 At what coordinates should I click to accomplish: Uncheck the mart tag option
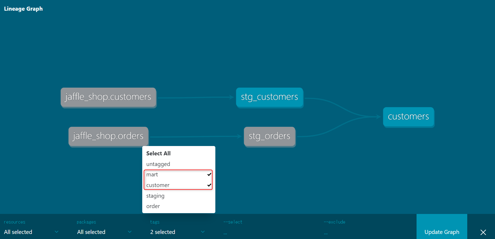(x=179, y=175)
